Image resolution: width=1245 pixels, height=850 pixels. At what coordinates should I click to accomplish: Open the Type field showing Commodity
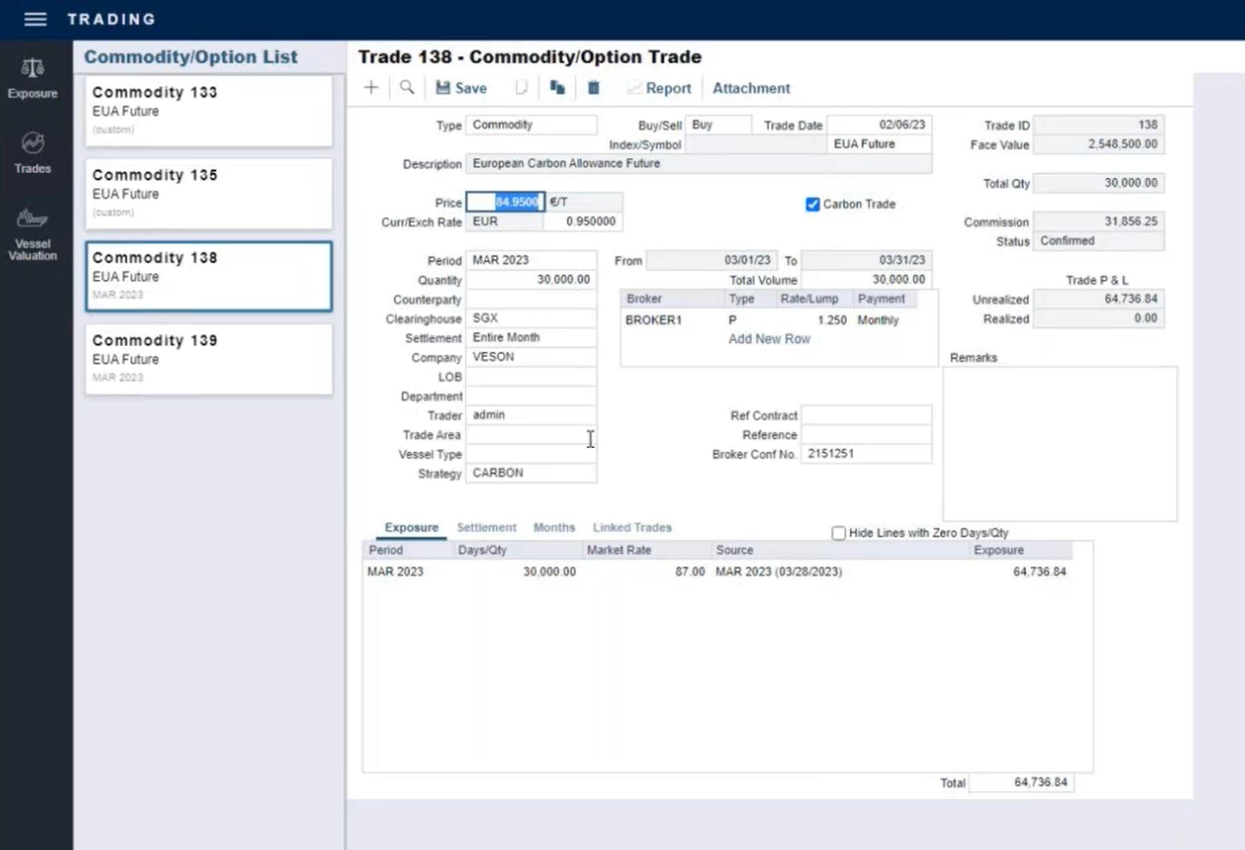pyautogui.click(x=531, y=126)
